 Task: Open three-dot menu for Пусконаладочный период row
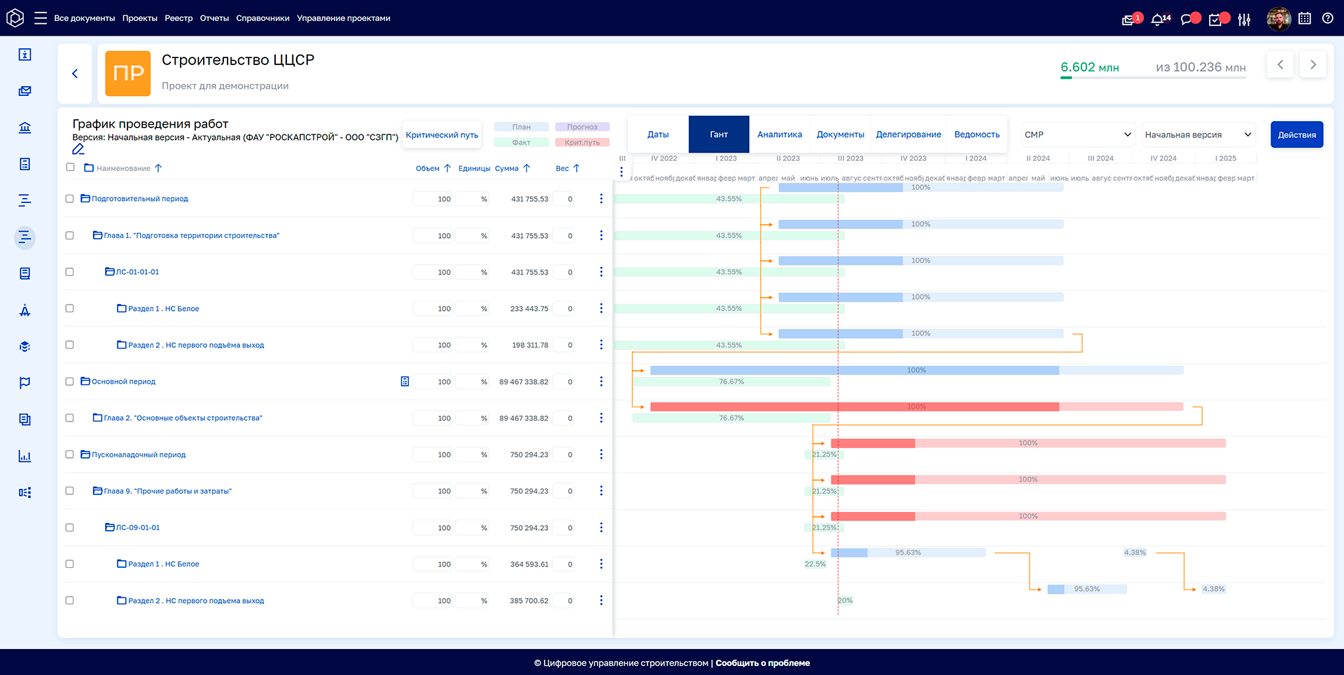pos(601,454)
